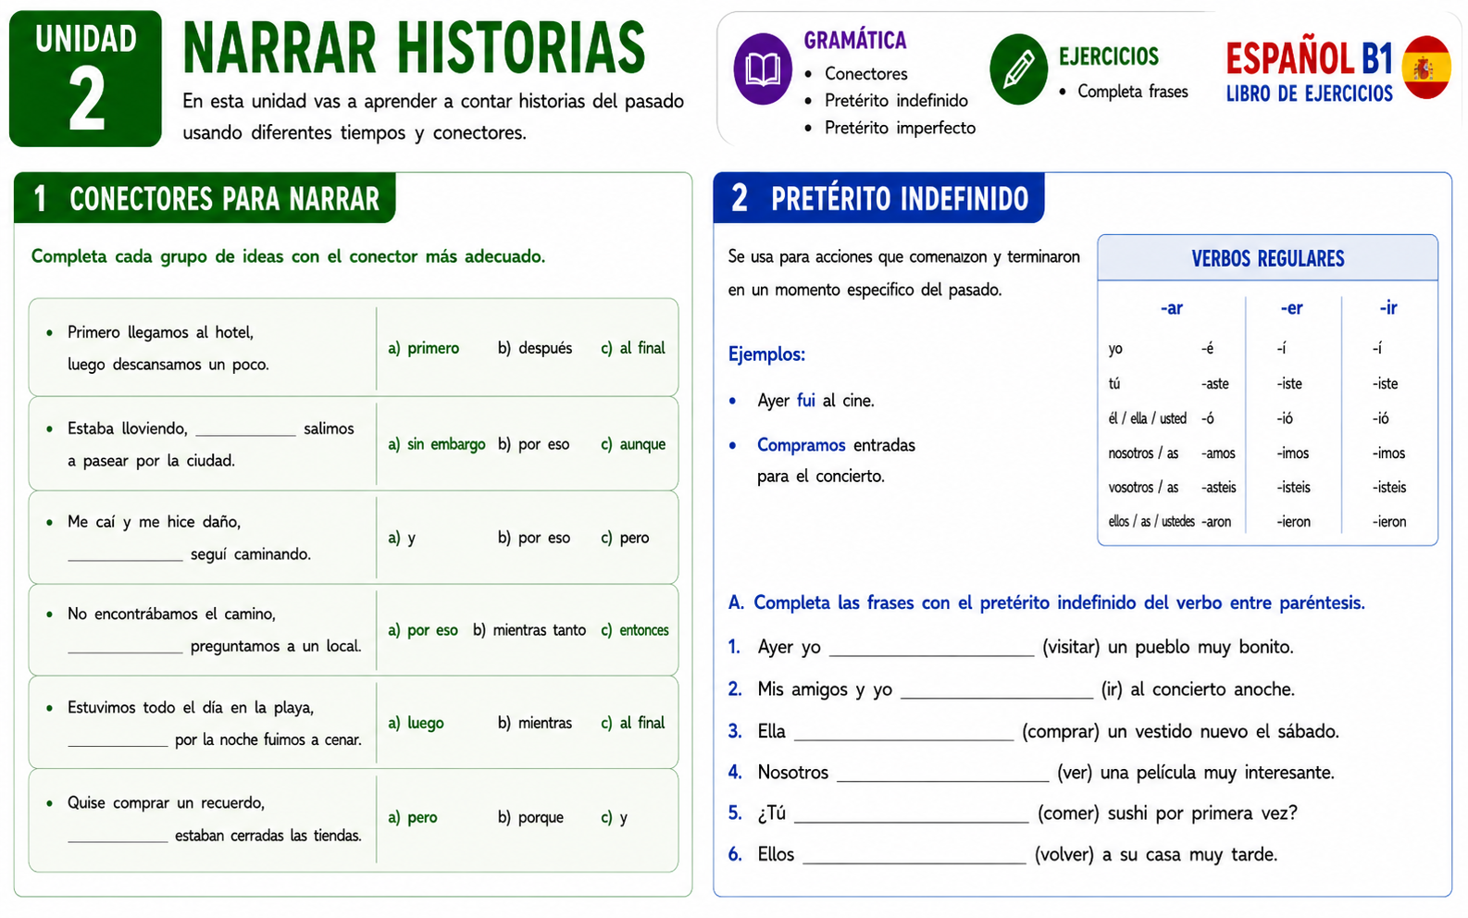Click the -ar column header
This screenshot has width=1468, height=918.
(x=1172, y=308)
